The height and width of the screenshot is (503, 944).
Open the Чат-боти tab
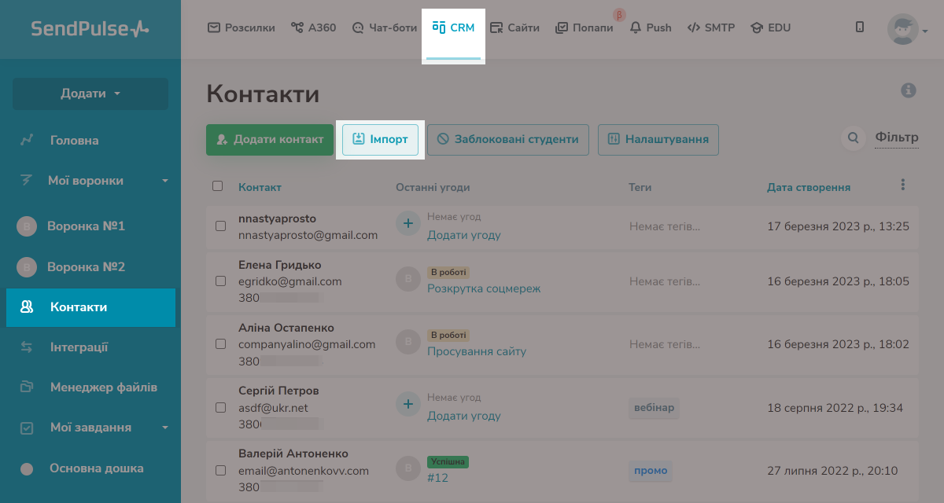[x=384, y=28]
